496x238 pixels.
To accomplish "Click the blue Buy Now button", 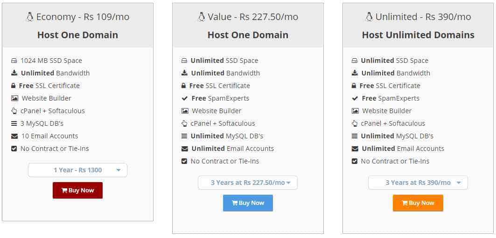I will click(248, 203).
